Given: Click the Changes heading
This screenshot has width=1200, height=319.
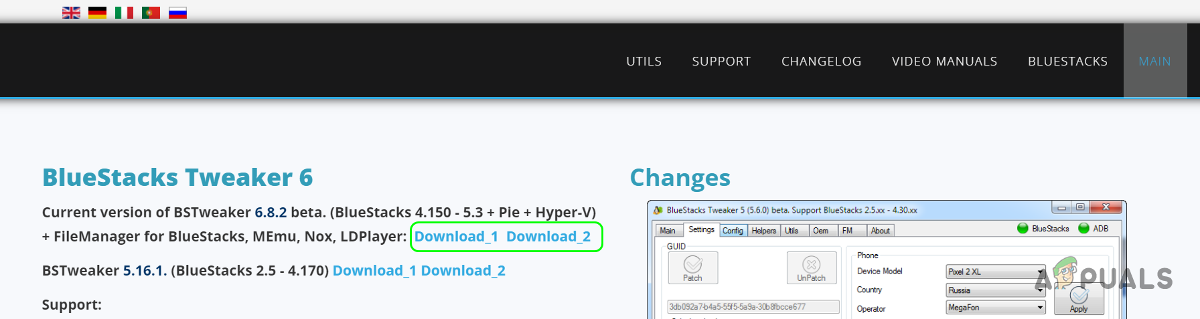Looking at the screenshot, I should (680, 178).
